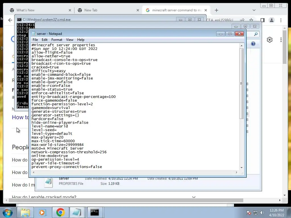Click cmd.exe window title bar

97,20
